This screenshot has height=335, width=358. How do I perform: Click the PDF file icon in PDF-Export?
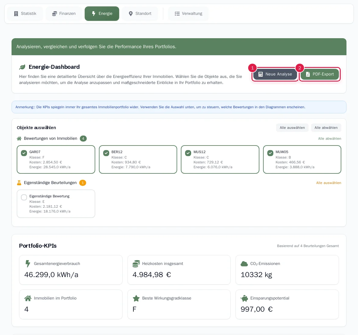[x=308, y=74]
